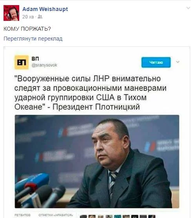Click the РЕТВИТОВ counter label

(22, 215)
